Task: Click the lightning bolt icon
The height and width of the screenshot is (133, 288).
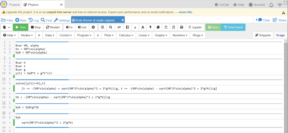Action: (x=150, y=27)
